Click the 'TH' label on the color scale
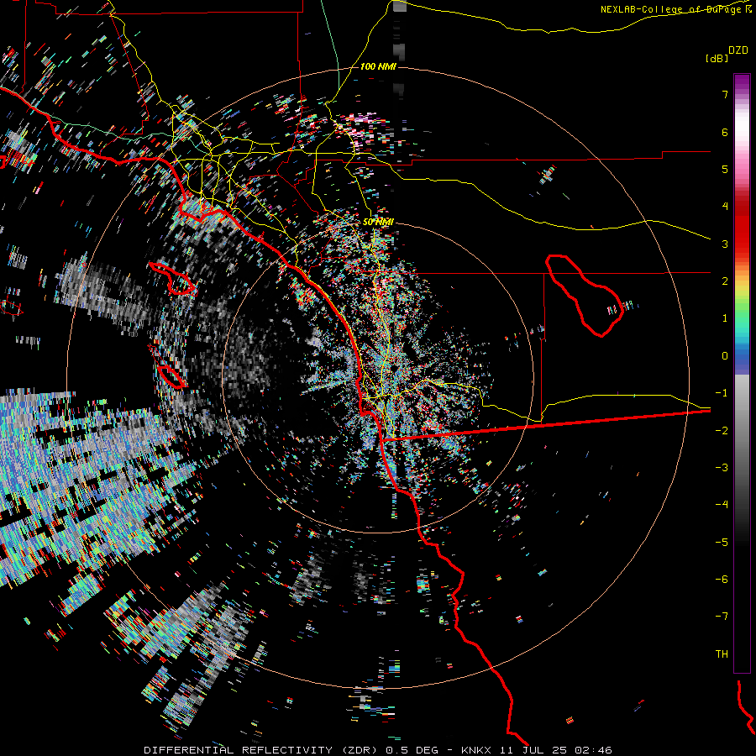The image size is (756, 756). coord(722,654)
